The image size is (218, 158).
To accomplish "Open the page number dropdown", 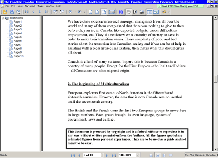I will pos(102,155).
